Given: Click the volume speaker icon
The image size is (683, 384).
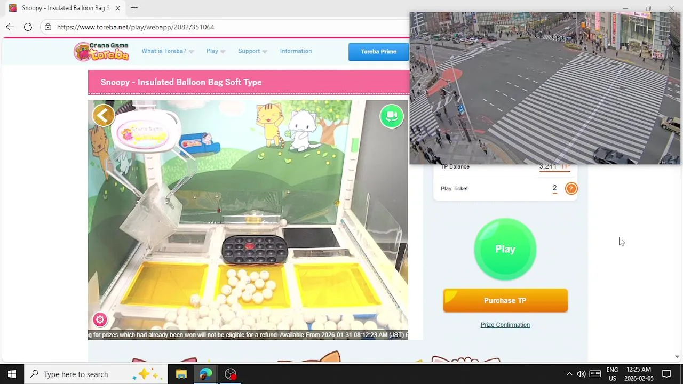Looking at the screenshot, I should [582, 374].
